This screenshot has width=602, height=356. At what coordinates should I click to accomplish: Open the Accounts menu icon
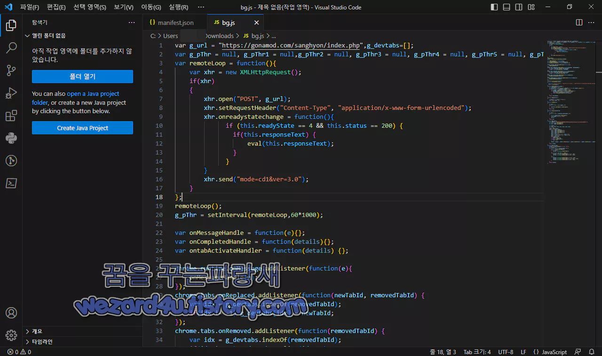click(x=11, y=313)
